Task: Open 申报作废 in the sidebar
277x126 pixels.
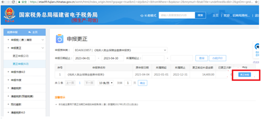Action: pos(16,80)
